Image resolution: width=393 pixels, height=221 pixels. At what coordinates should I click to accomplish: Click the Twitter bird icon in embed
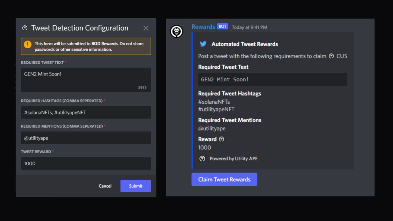(x=203, y=44)
